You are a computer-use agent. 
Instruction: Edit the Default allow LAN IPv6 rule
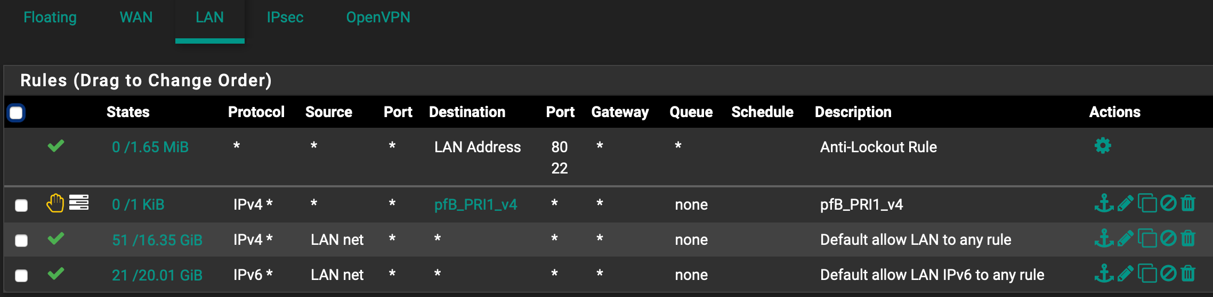click(x=1125, y=274)
